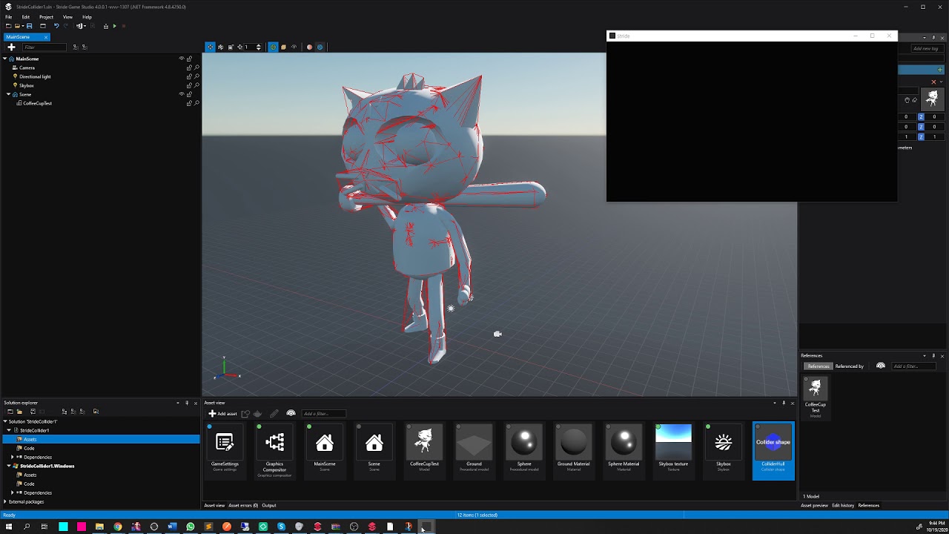Click the asset view Add a filter field

[x=324, y=414]
